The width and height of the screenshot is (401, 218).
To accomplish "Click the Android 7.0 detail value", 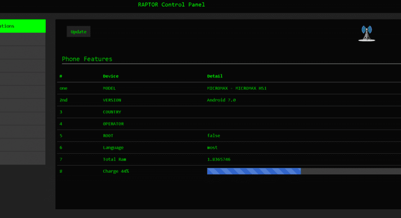I will click(x=221, y=100).
